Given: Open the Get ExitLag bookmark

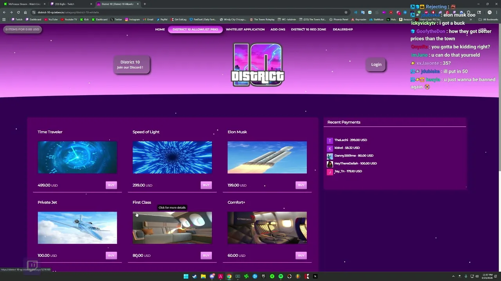Looking at the screenshot, I should (x=178, y=19).
